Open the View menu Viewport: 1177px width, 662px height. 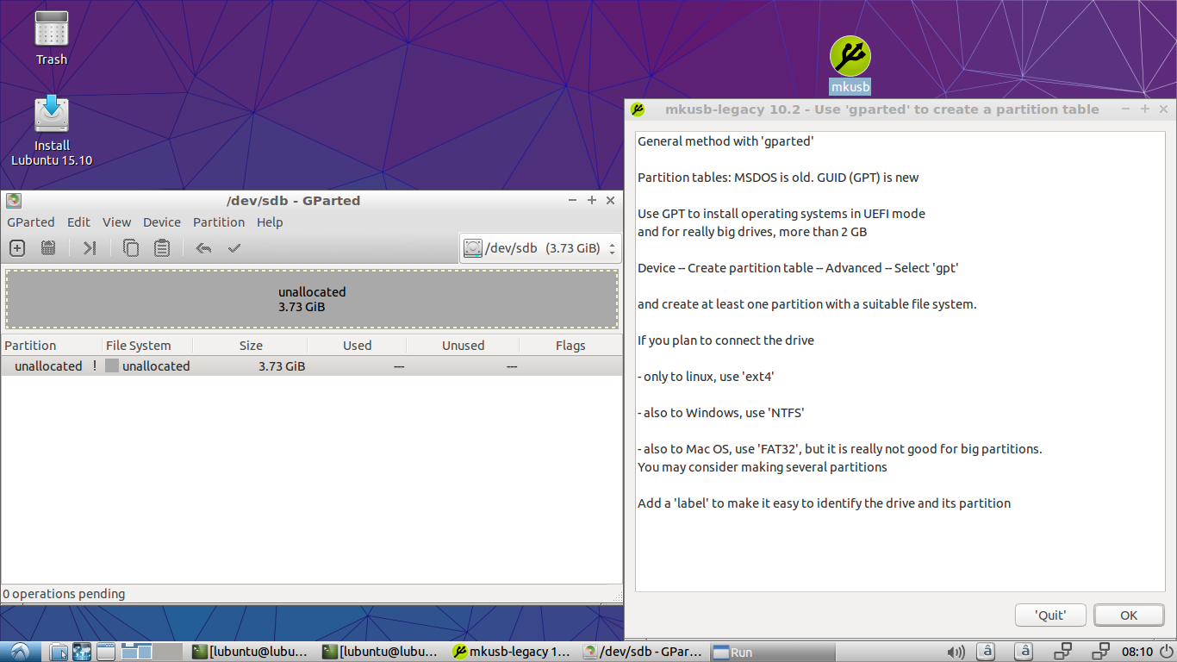[117, 222]
